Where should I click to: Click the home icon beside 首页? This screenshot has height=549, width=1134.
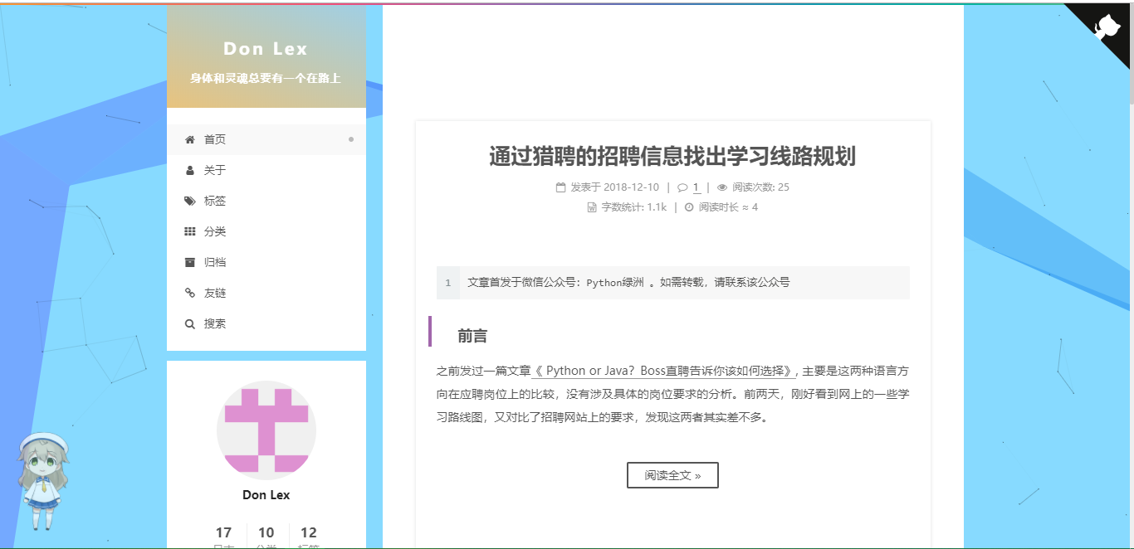click(x=190, y=139)
